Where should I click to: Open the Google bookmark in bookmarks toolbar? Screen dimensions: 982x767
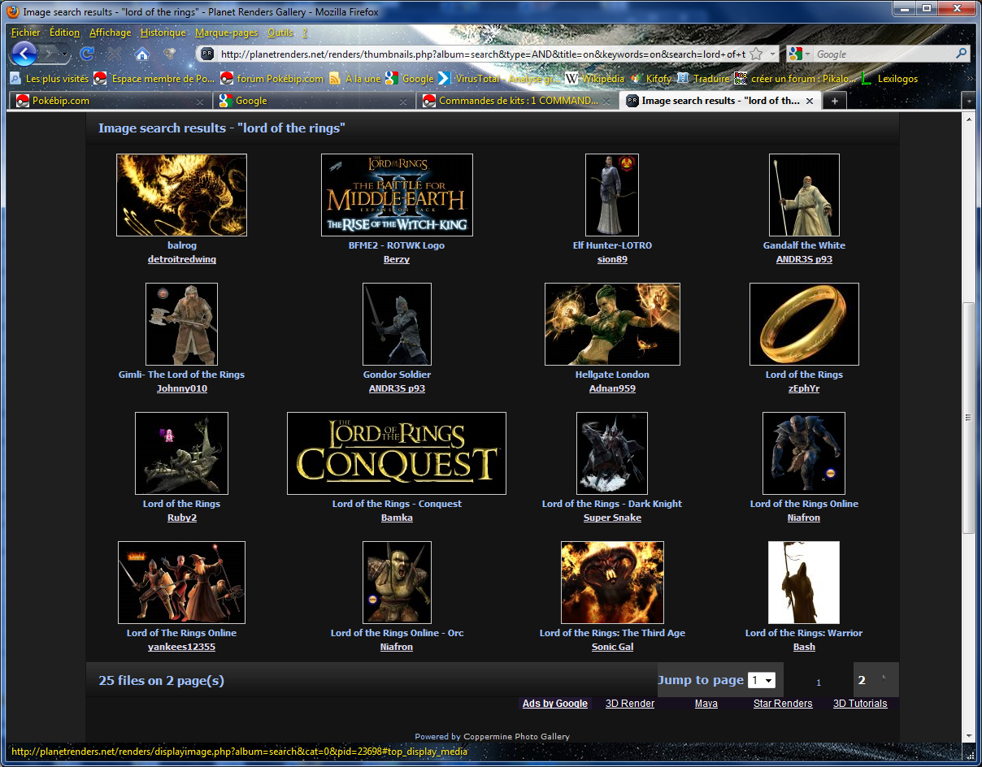click(x=410, y=79)
